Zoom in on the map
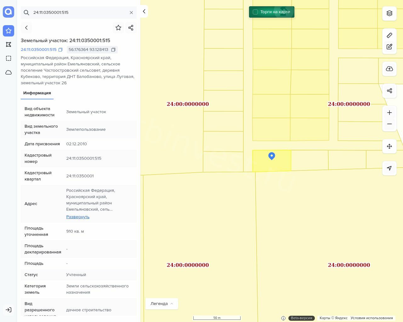Image resolution: width=403 pixels, height=322 pixels. click(389, 113)
